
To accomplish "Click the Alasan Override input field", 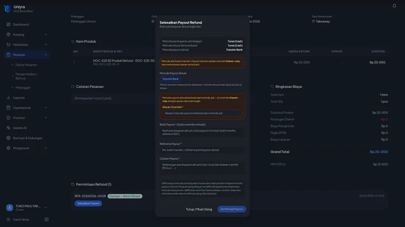I will (x=202, y=113).
